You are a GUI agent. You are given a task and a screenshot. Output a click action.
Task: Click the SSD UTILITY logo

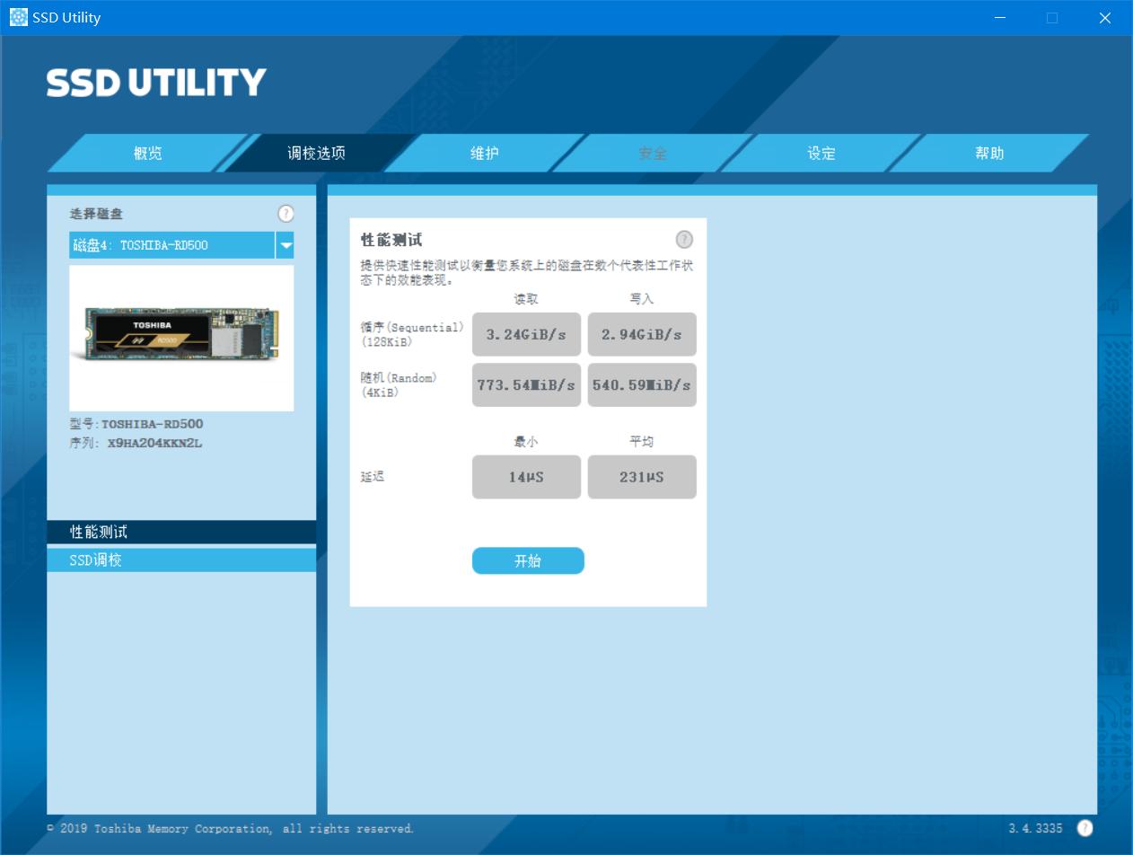coord(156,83)
